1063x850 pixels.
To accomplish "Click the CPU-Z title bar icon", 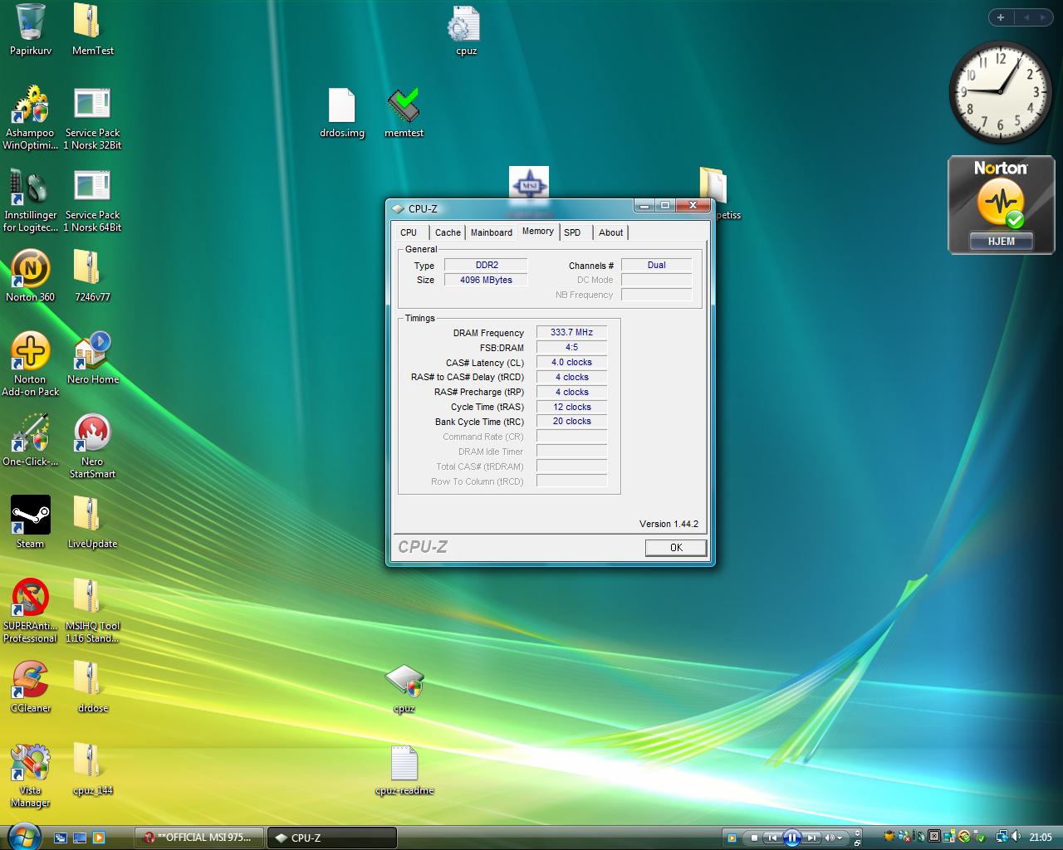I will point(398,208).
